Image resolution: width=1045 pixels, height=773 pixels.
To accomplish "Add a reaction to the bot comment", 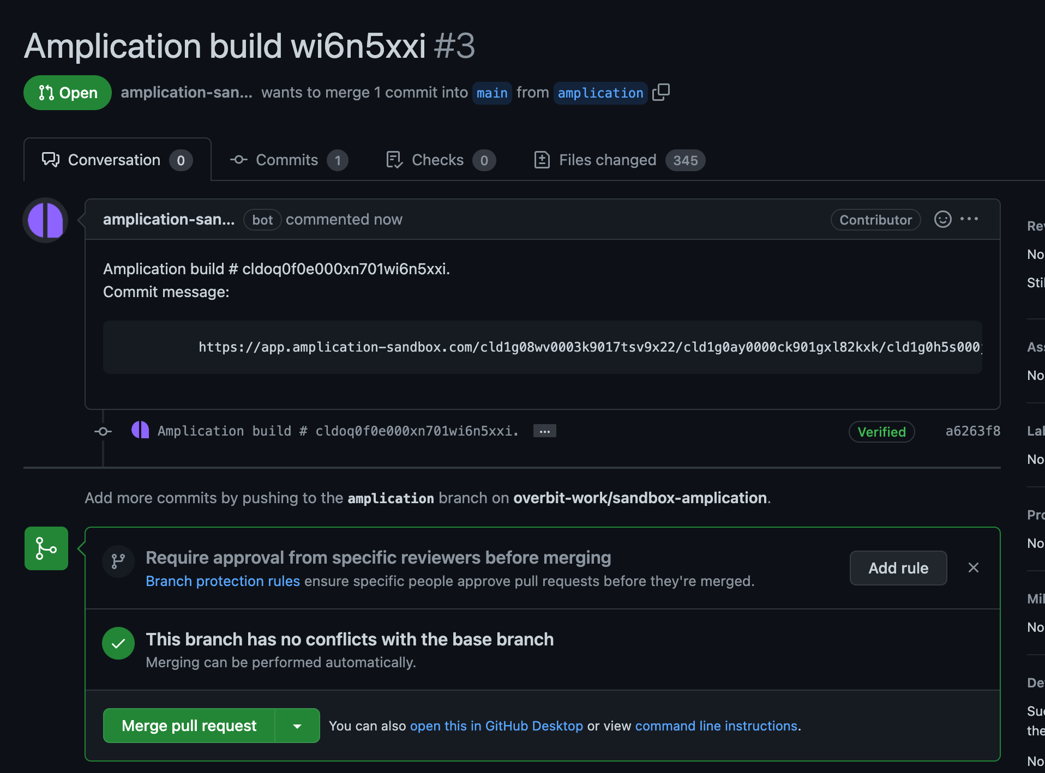I will pyautogui.click(x=942, y=219).
